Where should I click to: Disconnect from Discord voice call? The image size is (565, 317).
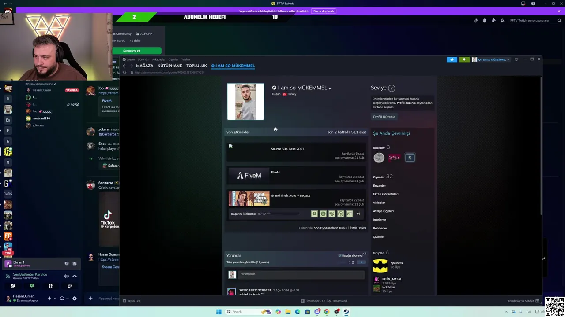coord(75,276)
